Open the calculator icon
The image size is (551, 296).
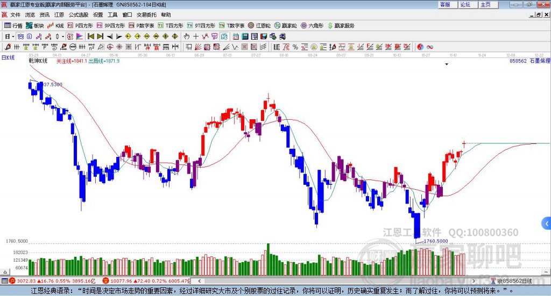coord(245,37)
